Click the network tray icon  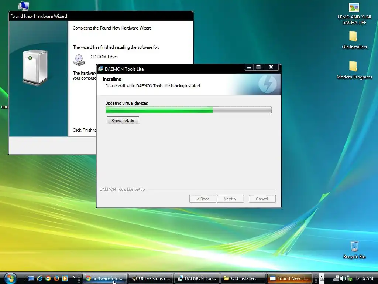pos(336,278)
